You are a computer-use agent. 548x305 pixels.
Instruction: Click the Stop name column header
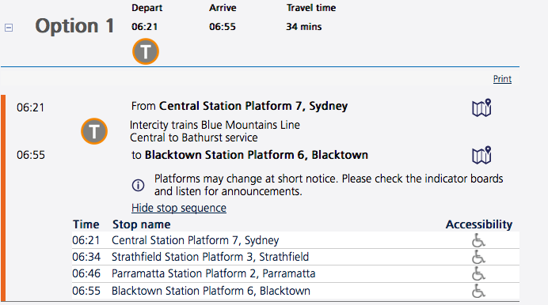coord(141,224)
